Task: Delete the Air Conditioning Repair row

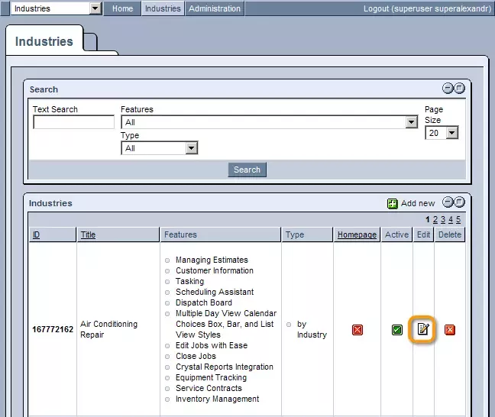Action: pos(449,330)
